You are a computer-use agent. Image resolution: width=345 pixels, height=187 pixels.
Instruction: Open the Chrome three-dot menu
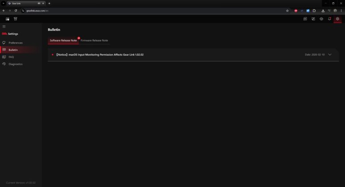[x=341, y=11]
